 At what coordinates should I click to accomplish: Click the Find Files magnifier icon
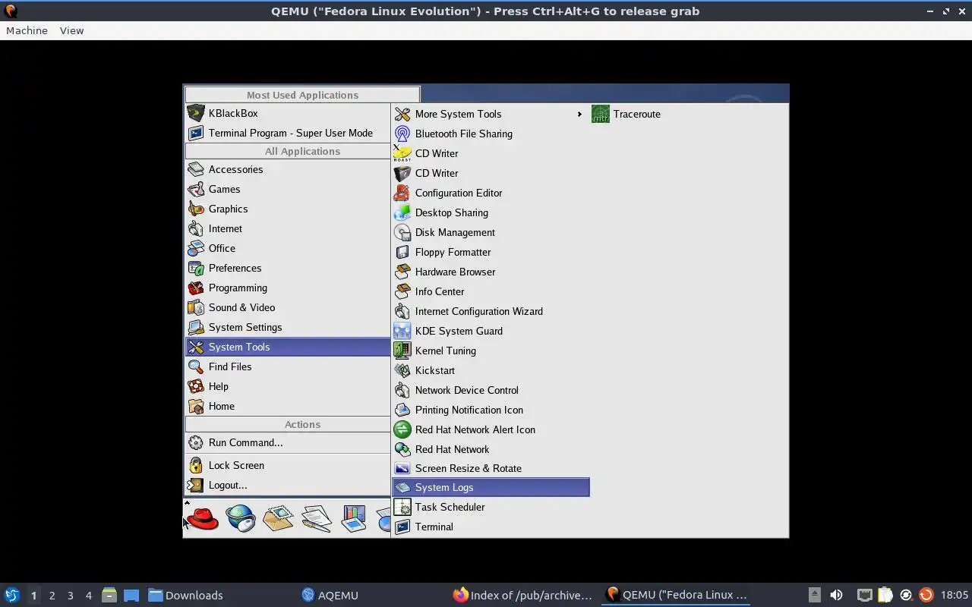click(196, 366)
